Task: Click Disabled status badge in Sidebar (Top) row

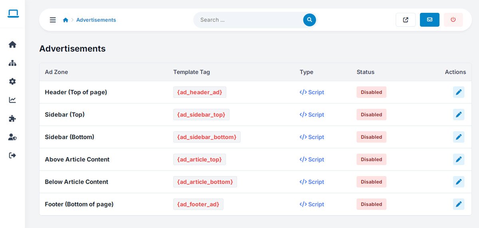Action: pyautogui.click(x=371, y=115)
